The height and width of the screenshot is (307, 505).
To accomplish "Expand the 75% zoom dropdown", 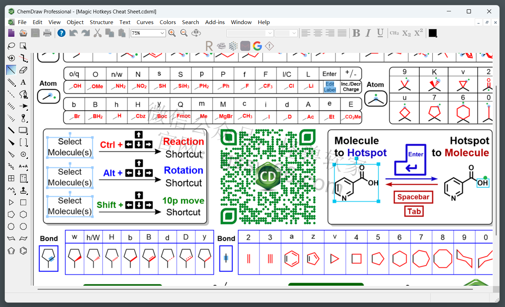I will 162,33.
